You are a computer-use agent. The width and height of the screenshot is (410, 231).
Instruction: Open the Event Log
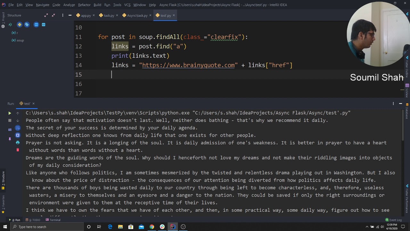[x=394, y=220]
